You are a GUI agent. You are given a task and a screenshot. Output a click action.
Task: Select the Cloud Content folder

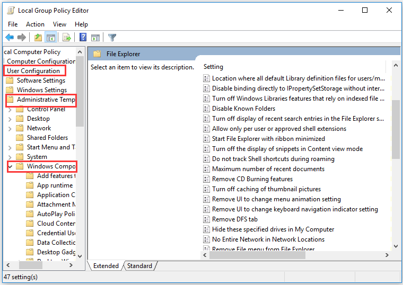(56, 224)
